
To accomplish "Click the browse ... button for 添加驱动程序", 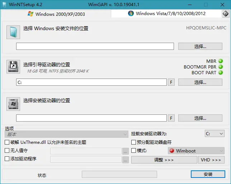I will tap(126, 160).
